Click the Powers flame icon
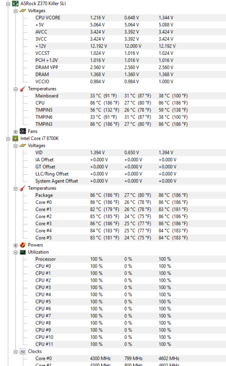Image resolution: width=226 pixels, height=366 pixels. point(23,245)
